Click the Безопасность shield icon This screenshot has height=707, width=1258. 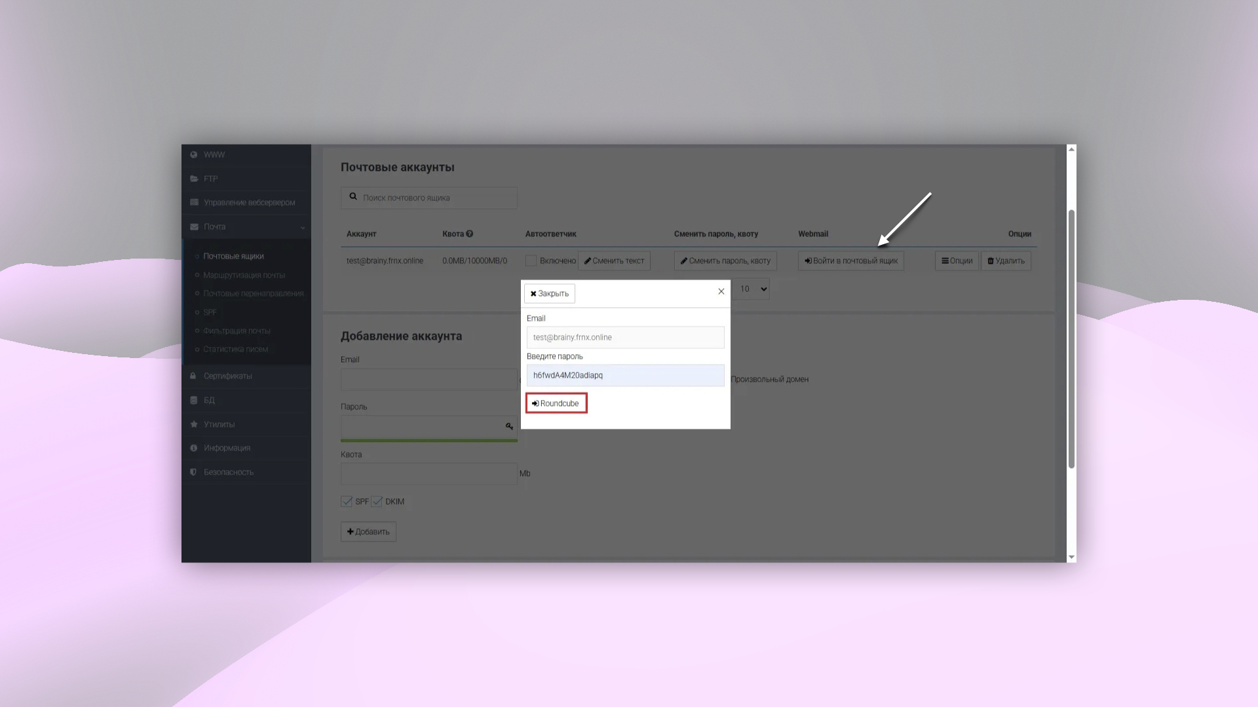coord(193,471)
